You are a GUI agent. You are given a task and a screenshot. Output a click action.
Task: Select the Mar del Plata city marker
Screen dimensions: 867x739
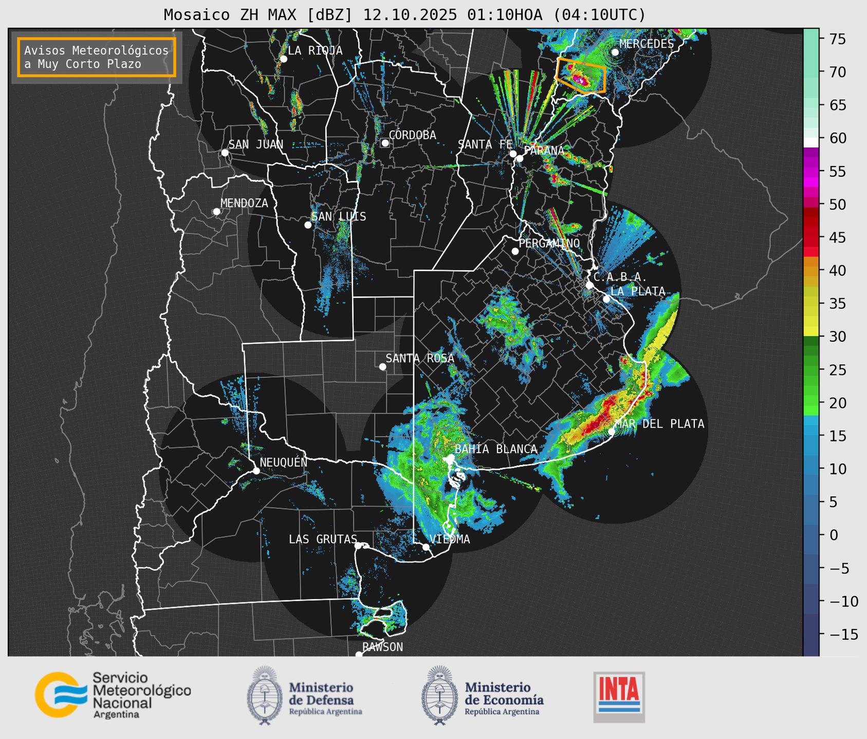612,432
